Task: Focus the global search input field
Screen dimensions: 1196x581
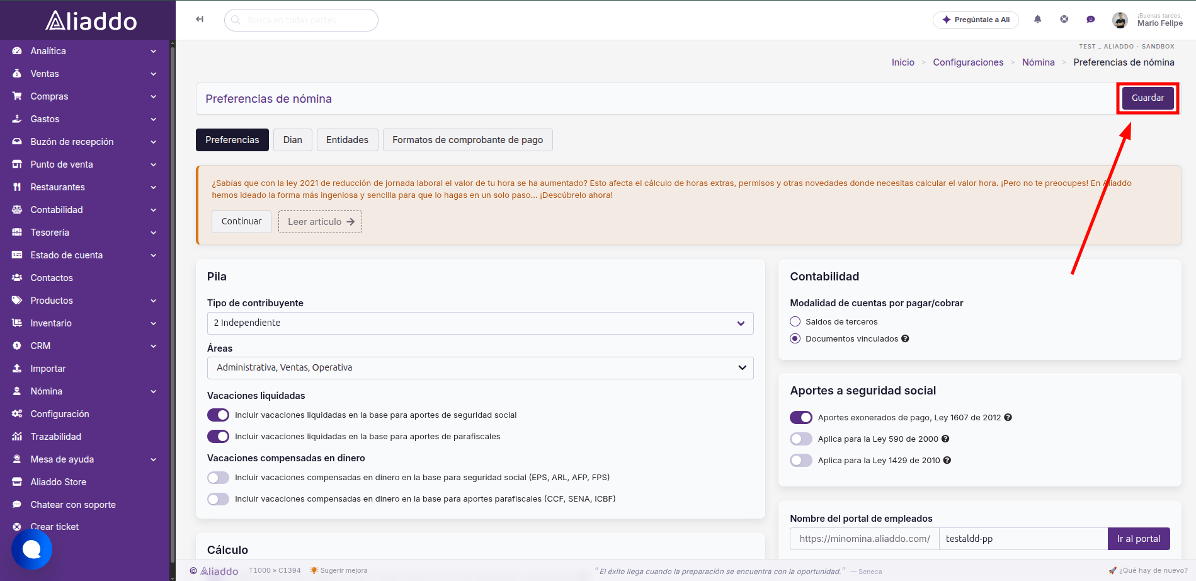Action: coord(301,20)
